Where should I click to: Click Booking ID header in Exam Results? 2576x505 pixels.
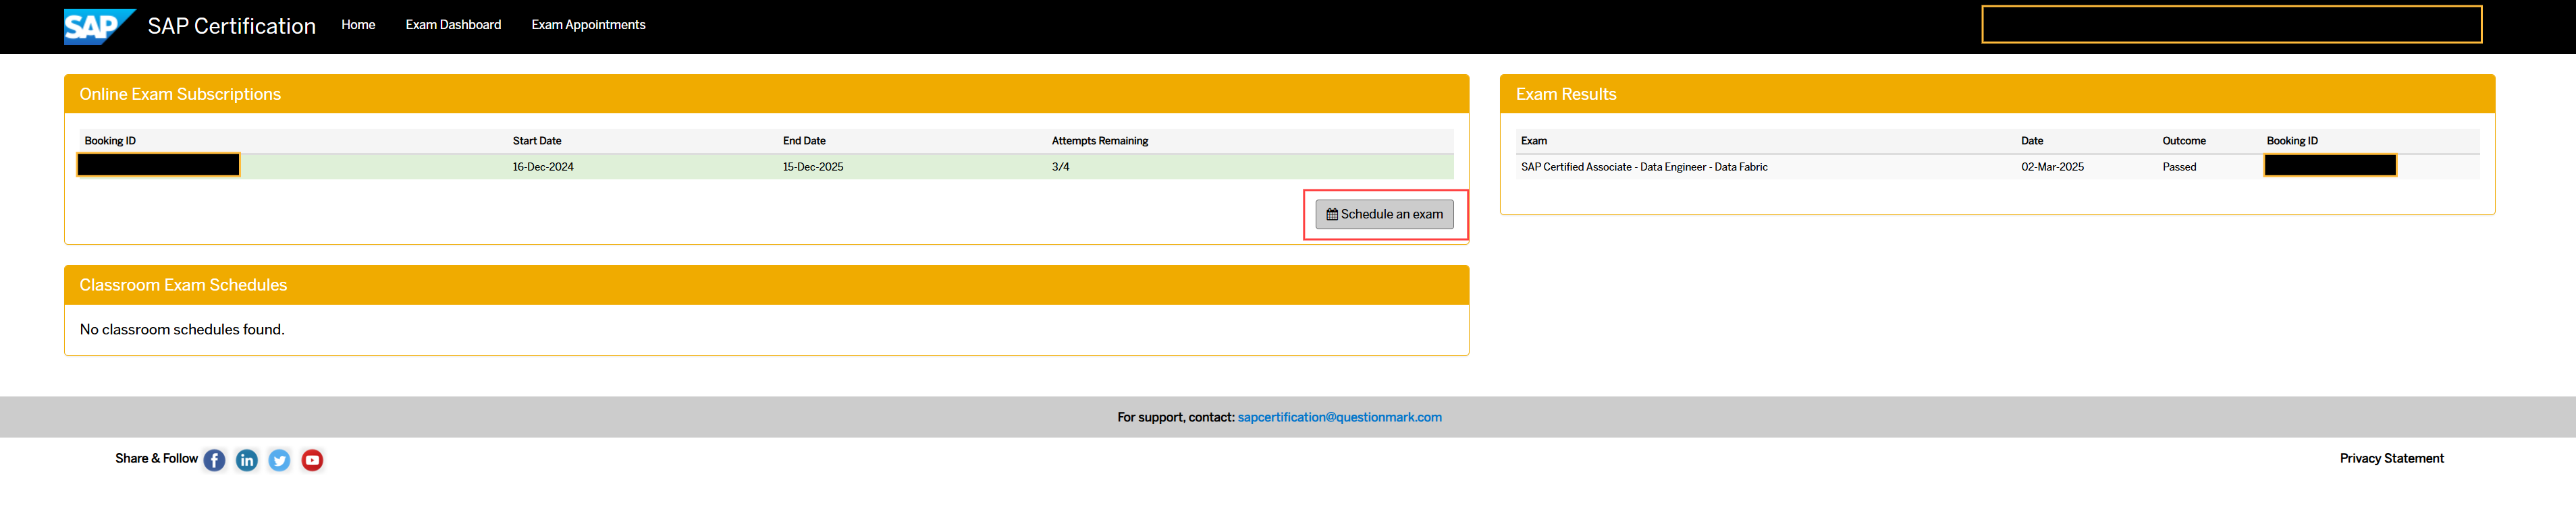click(2292, 141)
